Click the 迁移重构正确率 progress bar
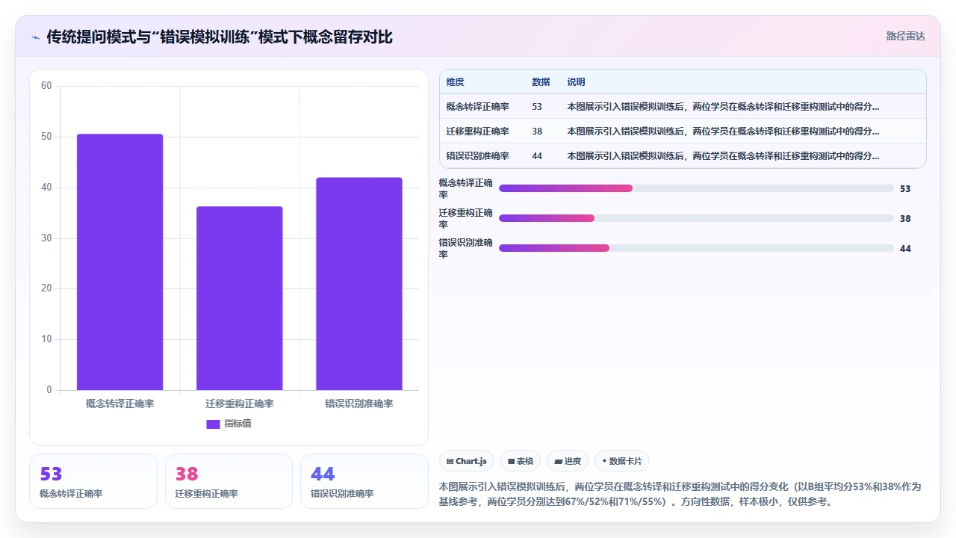Screen dimensions: 956x538 pos(696,218)
